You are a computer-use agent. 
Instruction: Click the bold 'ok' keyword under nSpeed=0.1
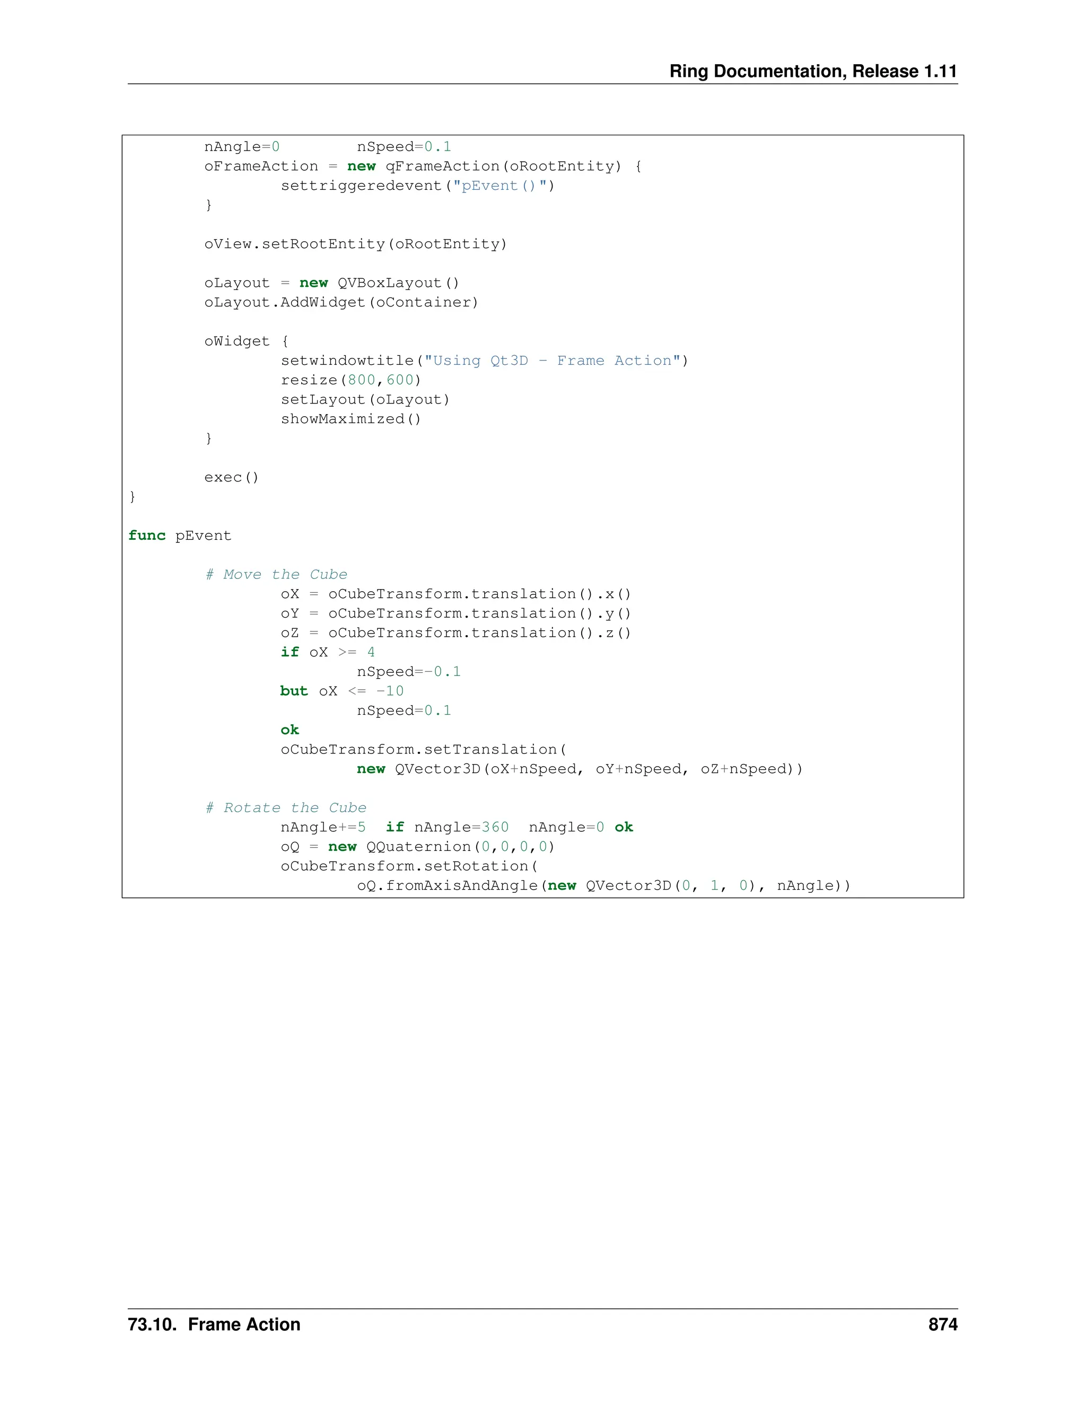[290, 730]
